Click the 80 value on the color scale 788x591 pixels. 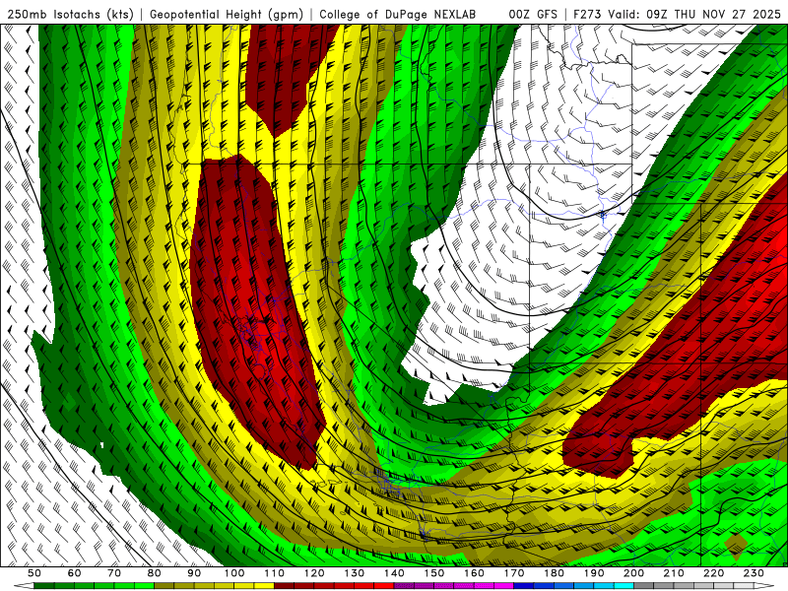155,573
